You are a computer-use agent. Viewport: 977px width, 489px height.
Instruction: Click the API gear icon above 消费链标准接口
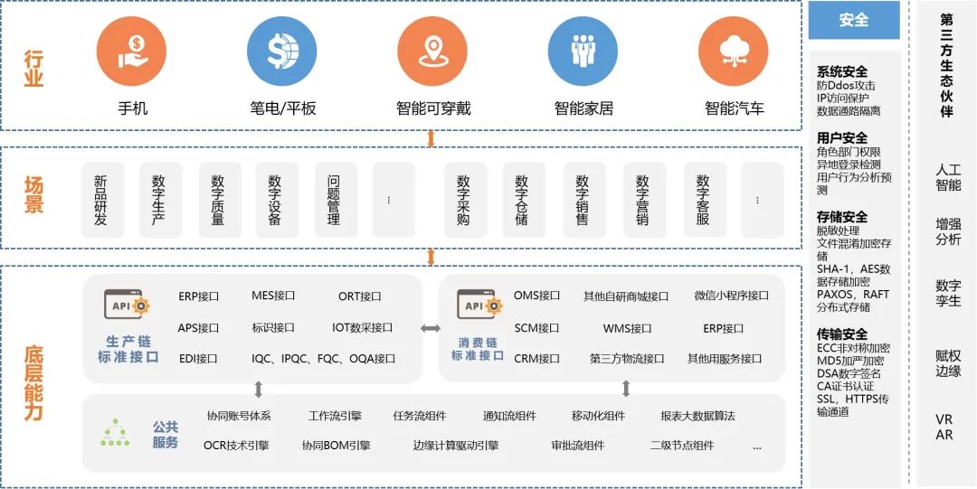[x=479, y=305]
